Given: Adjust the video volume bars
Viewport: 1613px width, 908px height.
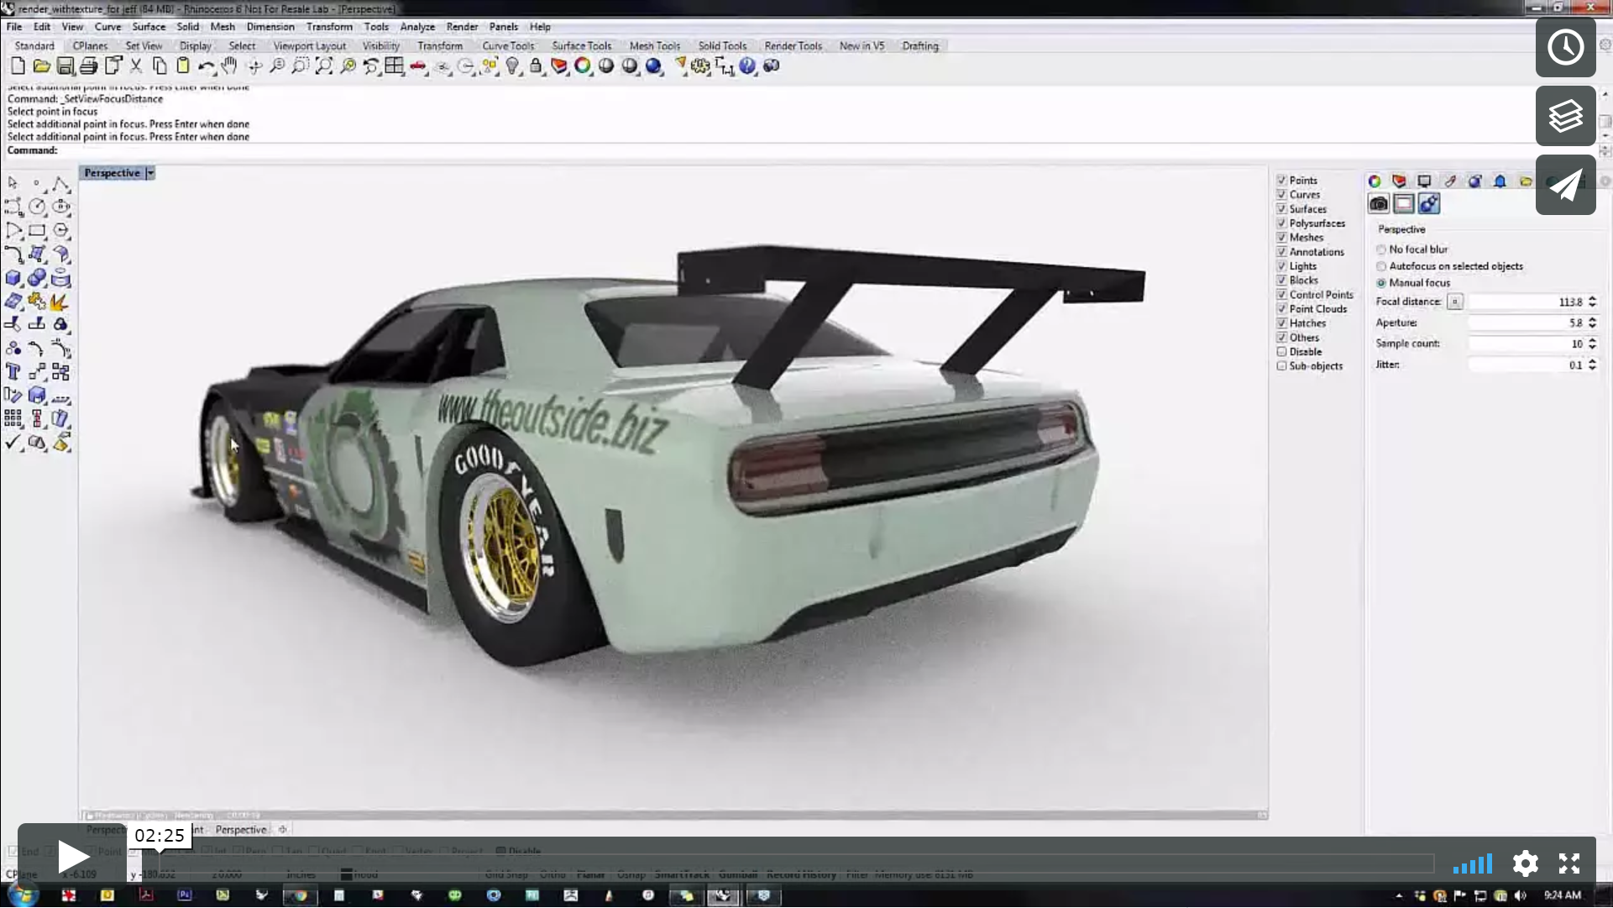Looking at the screenshot, I should pos(1473,864).
